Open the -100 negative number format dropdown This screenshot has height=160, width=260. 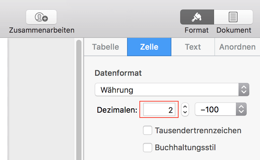coord(221,109)
